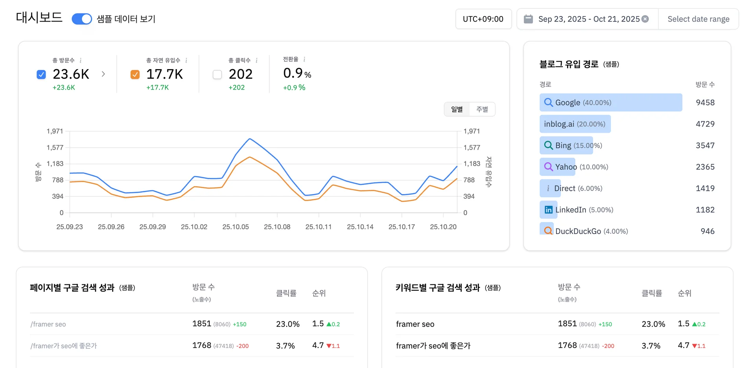
Task: Click the inblog.ai referral row bar
Action: 575,124
